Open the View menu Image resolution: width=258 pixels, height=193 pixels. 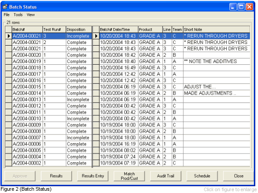[30, 15]
